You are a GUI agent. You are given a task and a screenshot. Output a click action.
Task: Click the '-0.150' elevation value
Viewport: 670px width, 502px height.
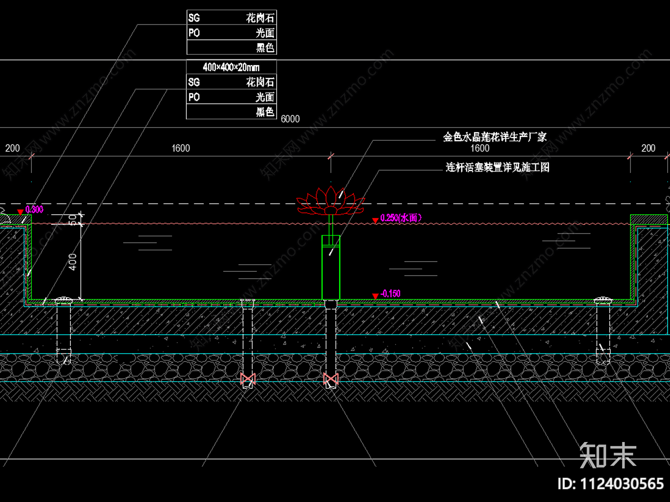tap(391, 294)
